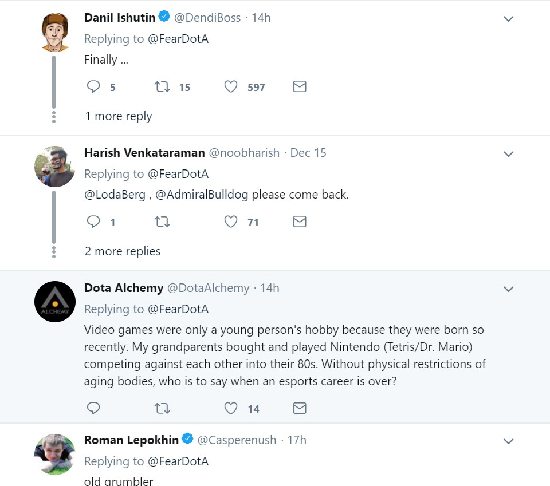550x486 pixels.
Task: Show "1 more reply" under Danil's tweet
Action: [119, 116]
